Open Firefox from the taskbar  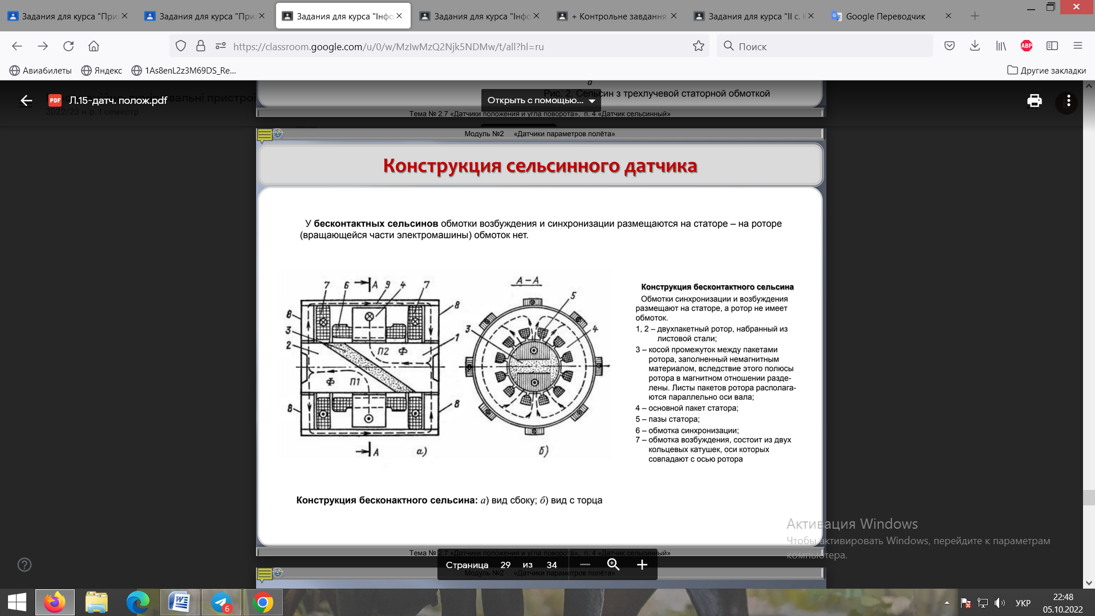(55, 602)
